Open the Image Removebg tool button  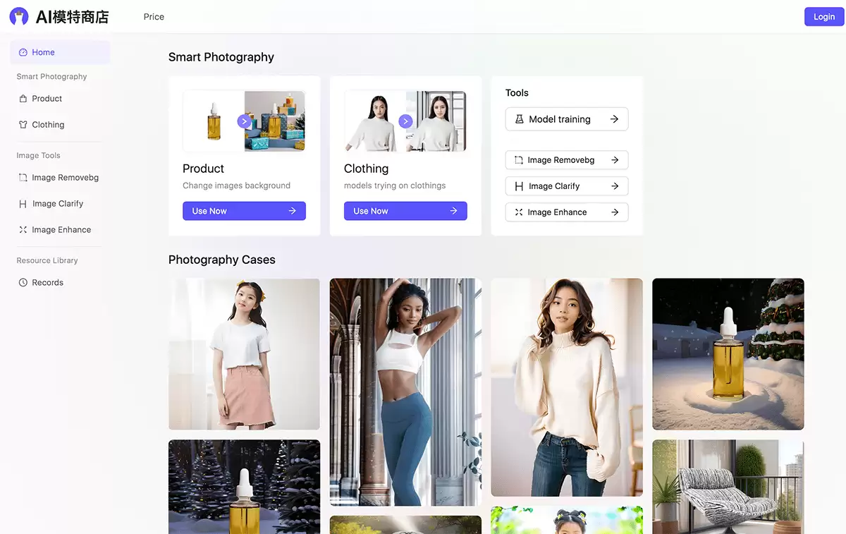(567, 160)
